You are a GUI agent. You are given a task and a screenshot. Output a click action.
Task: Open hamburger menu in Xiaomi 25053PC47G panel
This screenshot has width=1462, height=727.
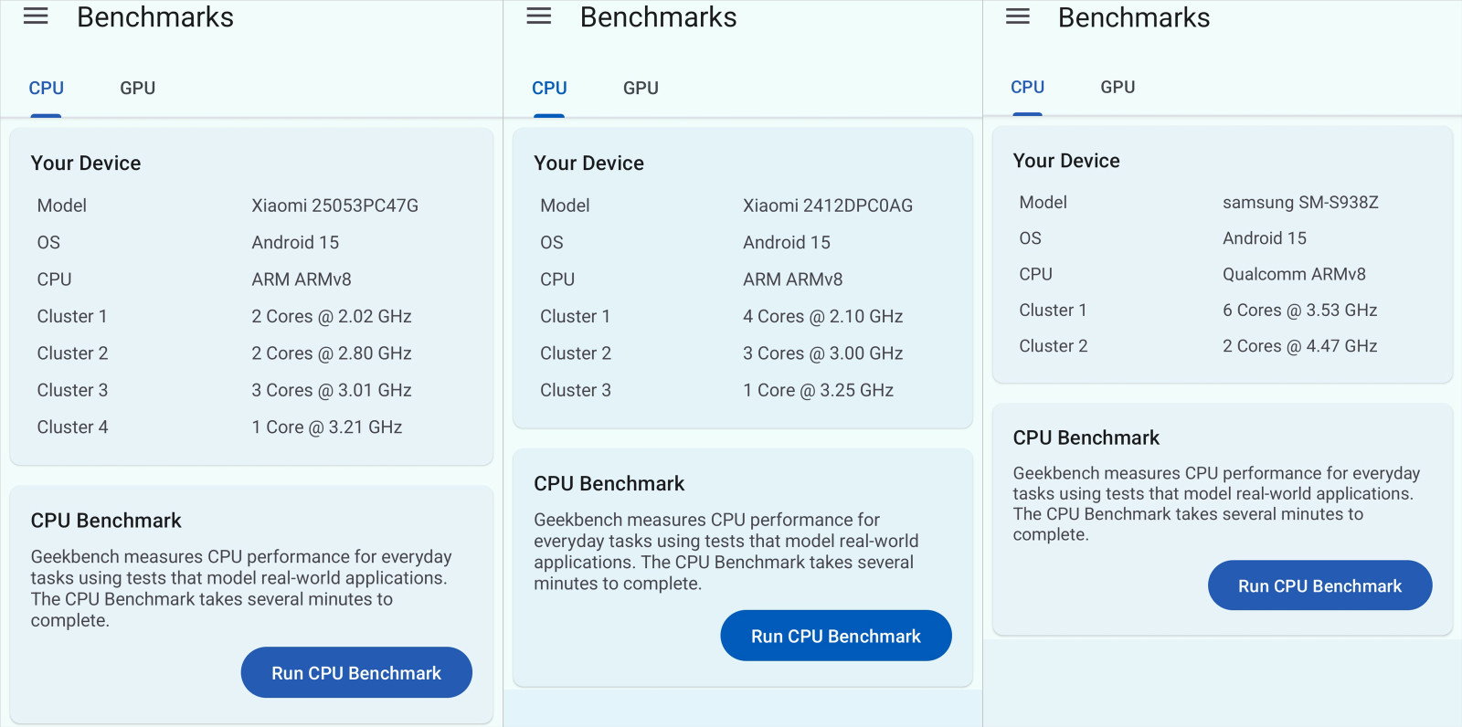click(x=36, y=16)
